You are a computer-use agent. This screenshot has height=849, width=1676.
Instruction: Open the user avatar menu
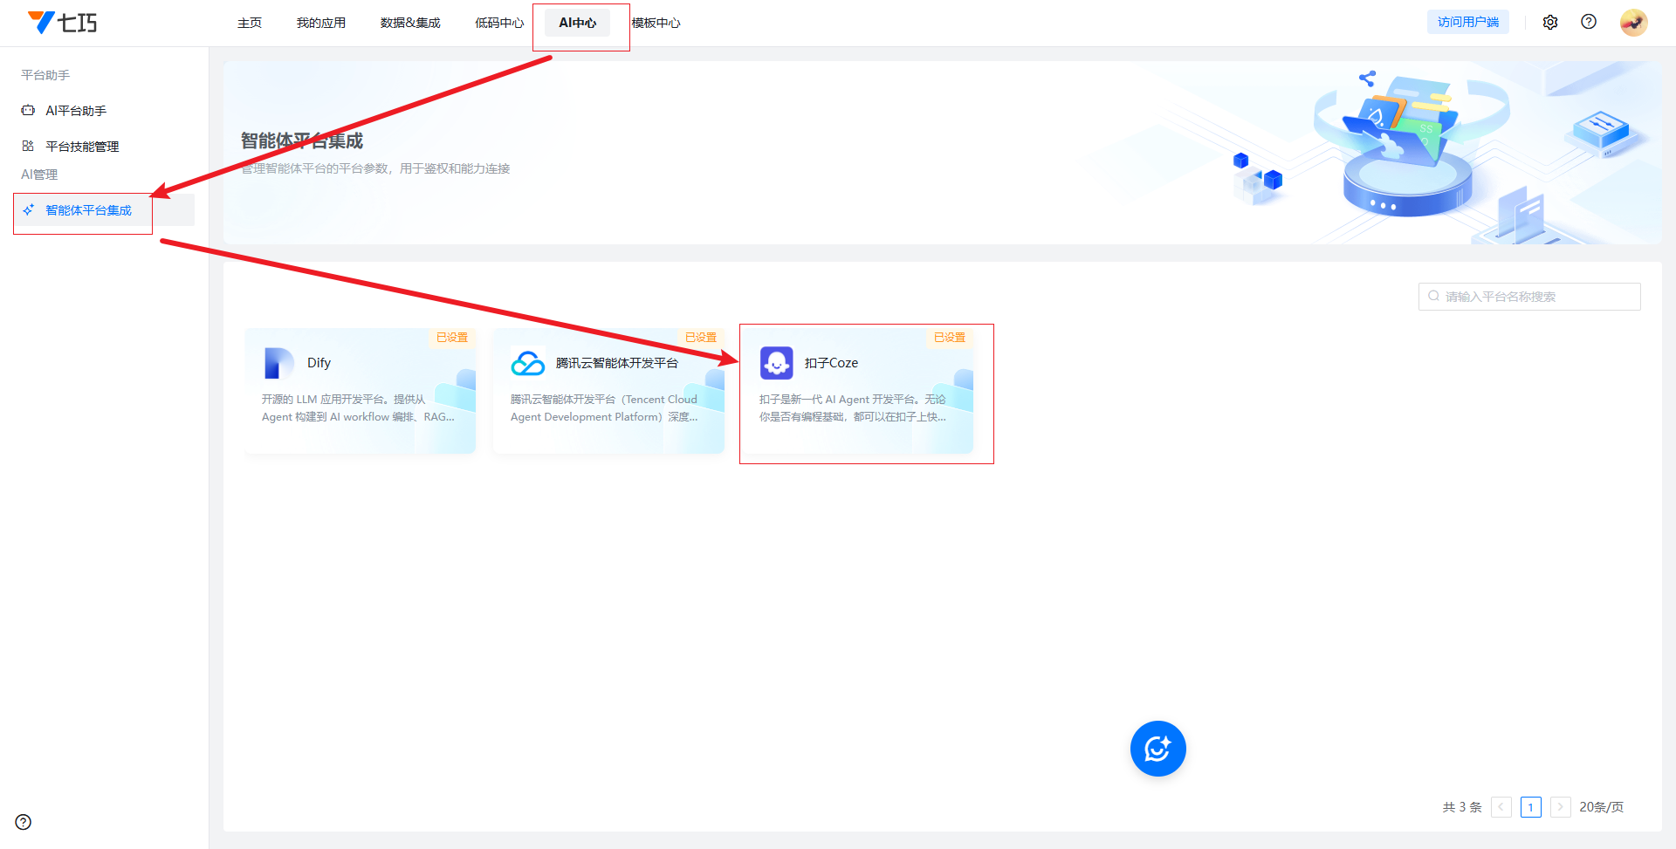(x=1633, y=23)
